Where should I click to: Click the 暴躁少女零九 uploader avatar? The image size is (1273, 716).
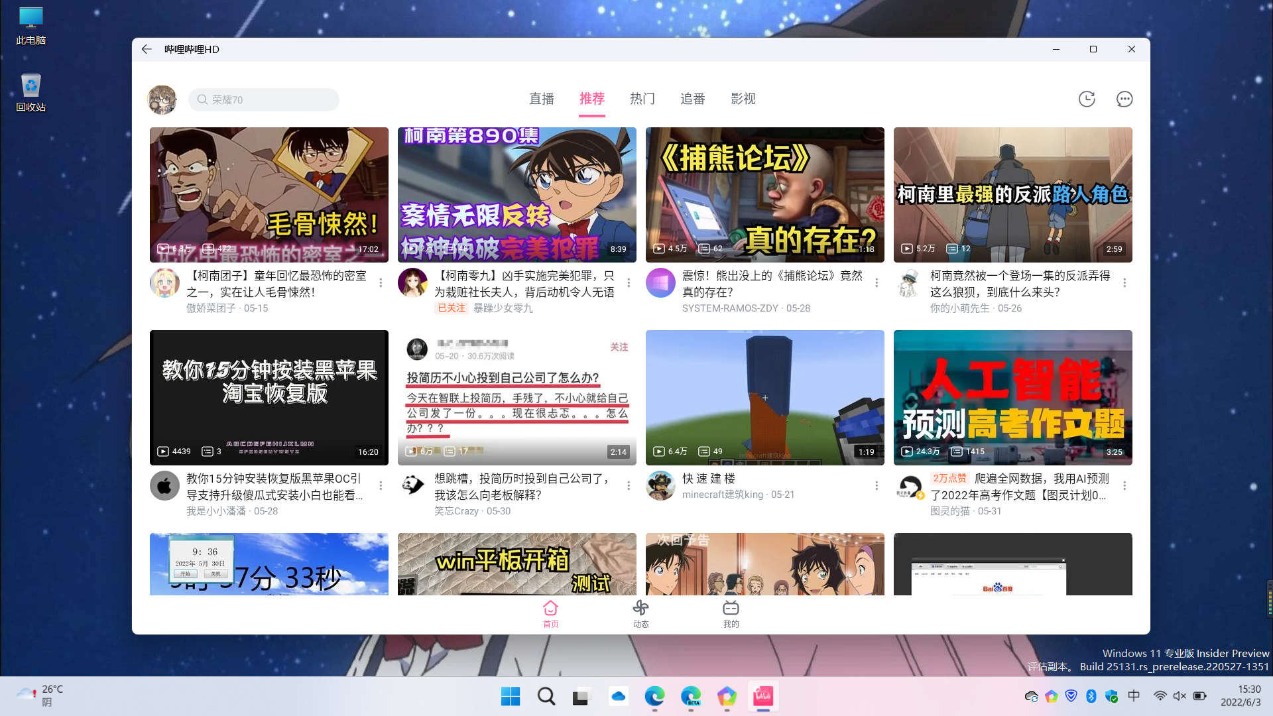(x=412, y=283)
